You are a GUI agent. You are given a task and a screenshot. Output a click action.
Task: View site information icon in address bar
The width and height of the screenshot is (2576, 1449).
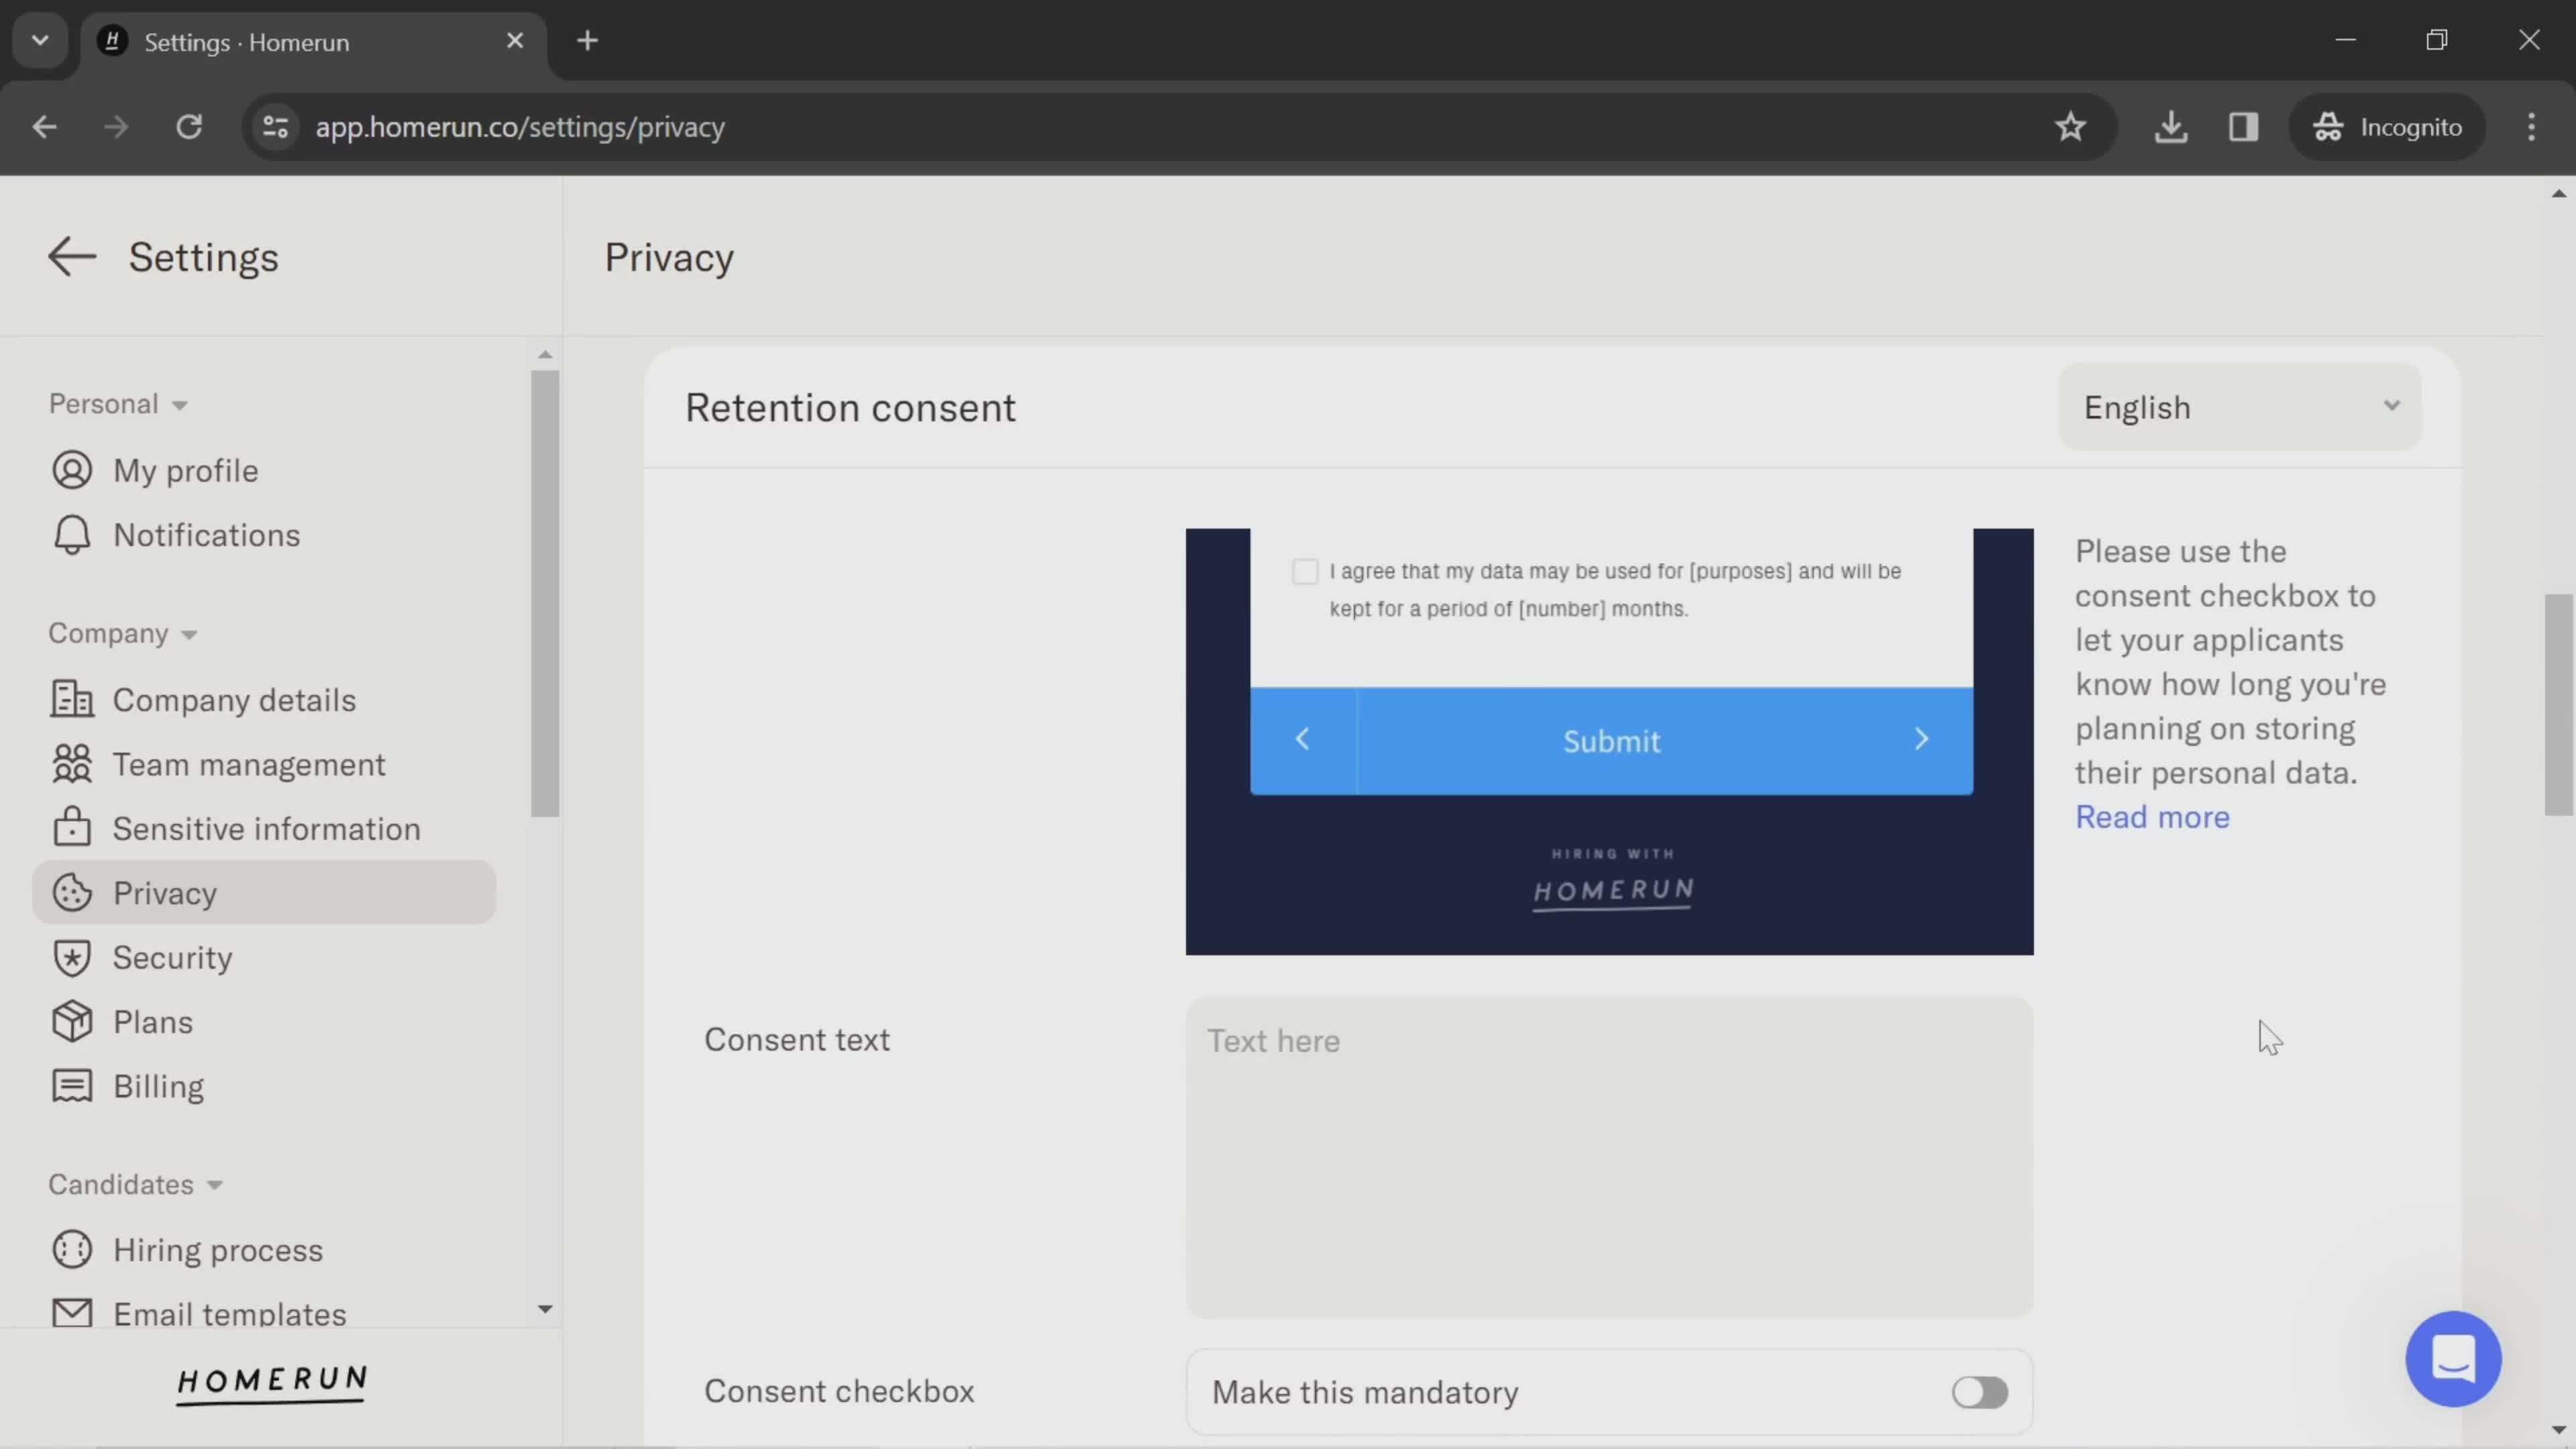tap(275, 127)
